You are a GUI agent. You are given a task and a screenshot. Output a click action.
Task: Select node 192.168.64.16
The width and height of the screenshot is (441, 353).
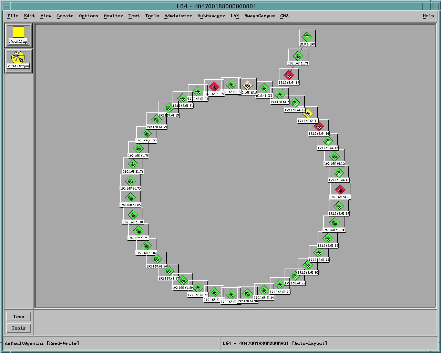[x=327, y=141]
